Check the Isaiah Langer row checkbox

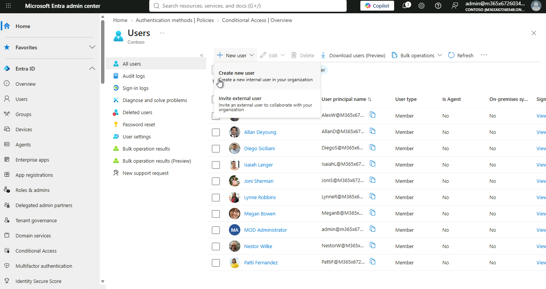(x=216, y=165)
